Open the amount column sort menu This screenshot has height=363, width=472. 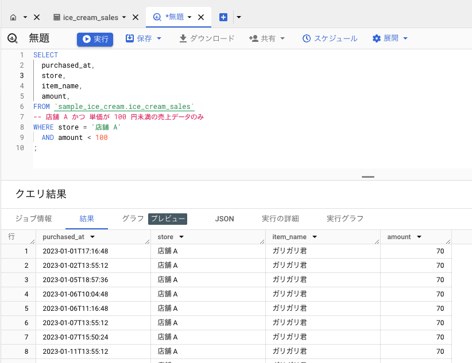click(419, 237)
